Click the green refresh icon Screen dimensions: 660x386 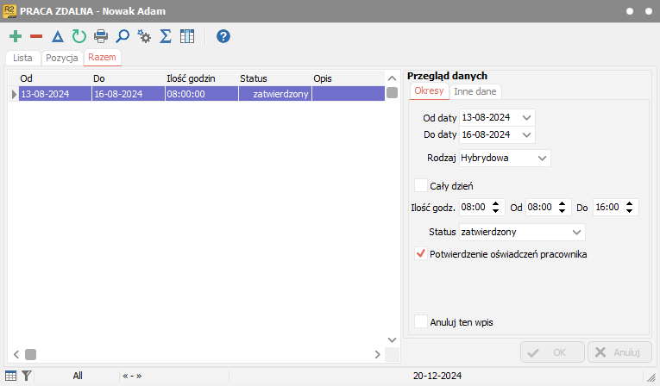click(x=79, y=36)
